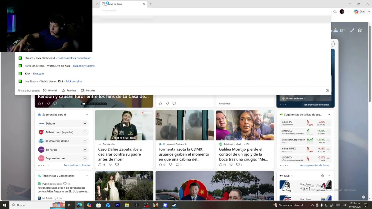Open watchlist suggestions options menu

[x=329, y=115]
